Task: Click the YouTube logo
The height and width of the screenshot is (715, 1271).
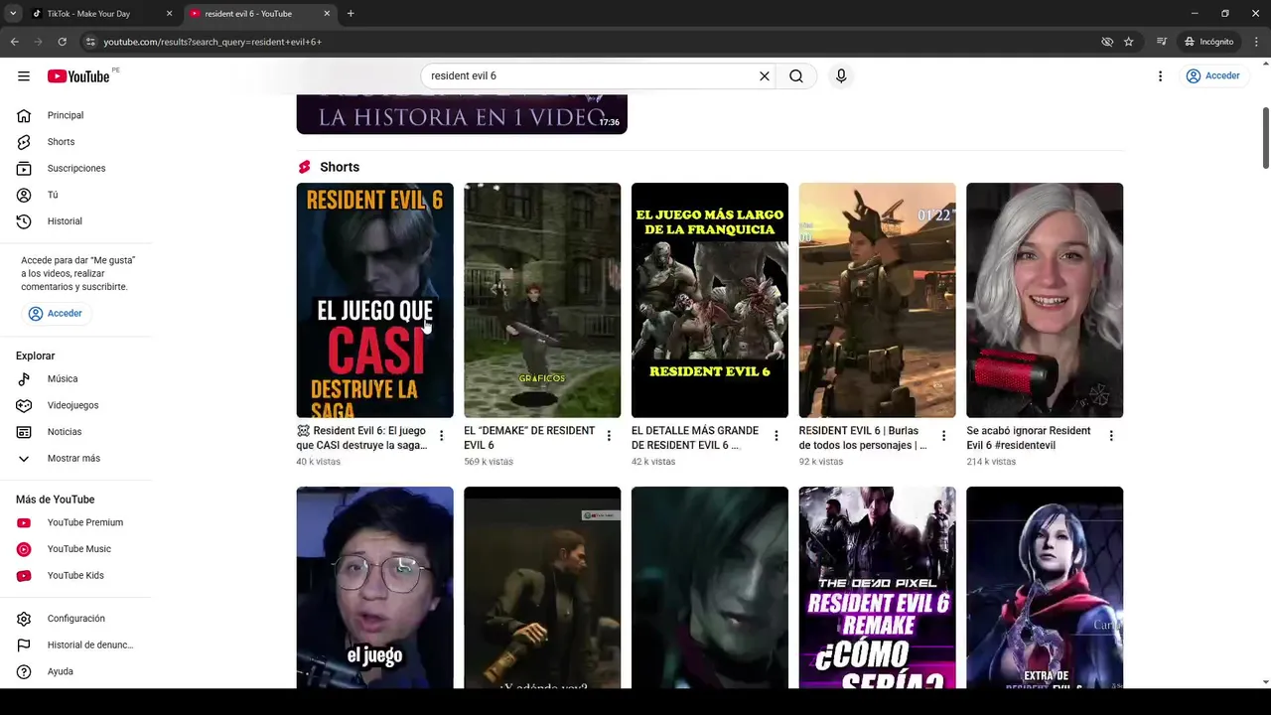Action: (x=77, y=76)
